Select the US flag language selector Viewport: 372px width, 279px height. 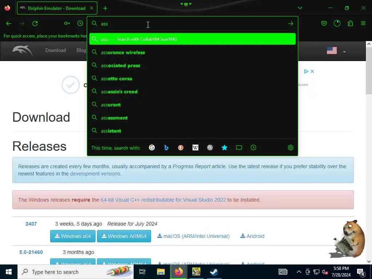tap(332, 50)
